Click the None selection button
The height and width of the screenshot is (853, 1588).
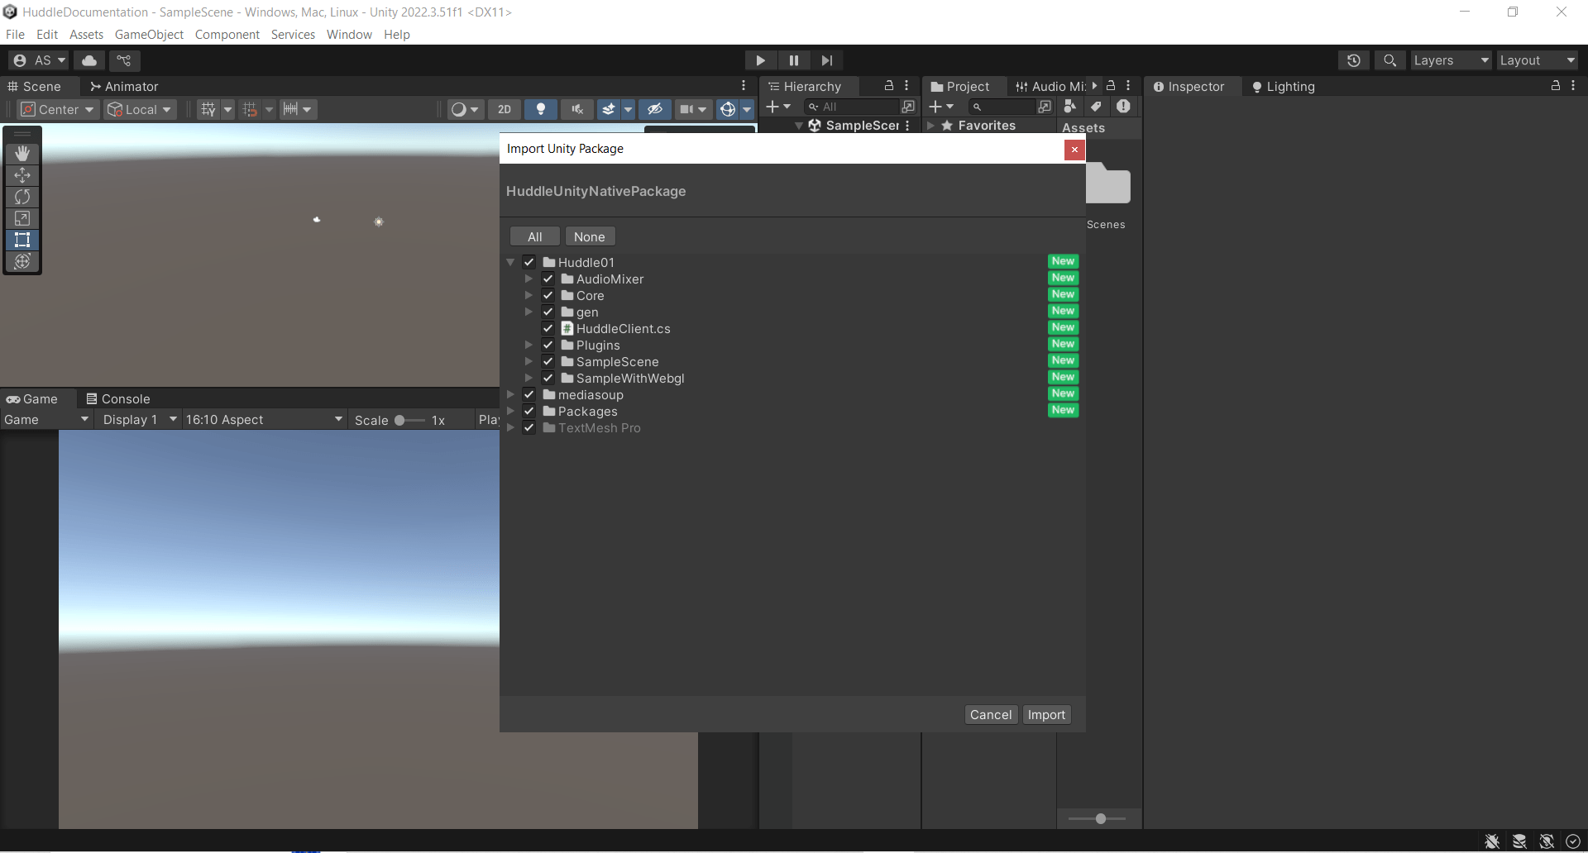pyautogui.click(x=589, y=237)
